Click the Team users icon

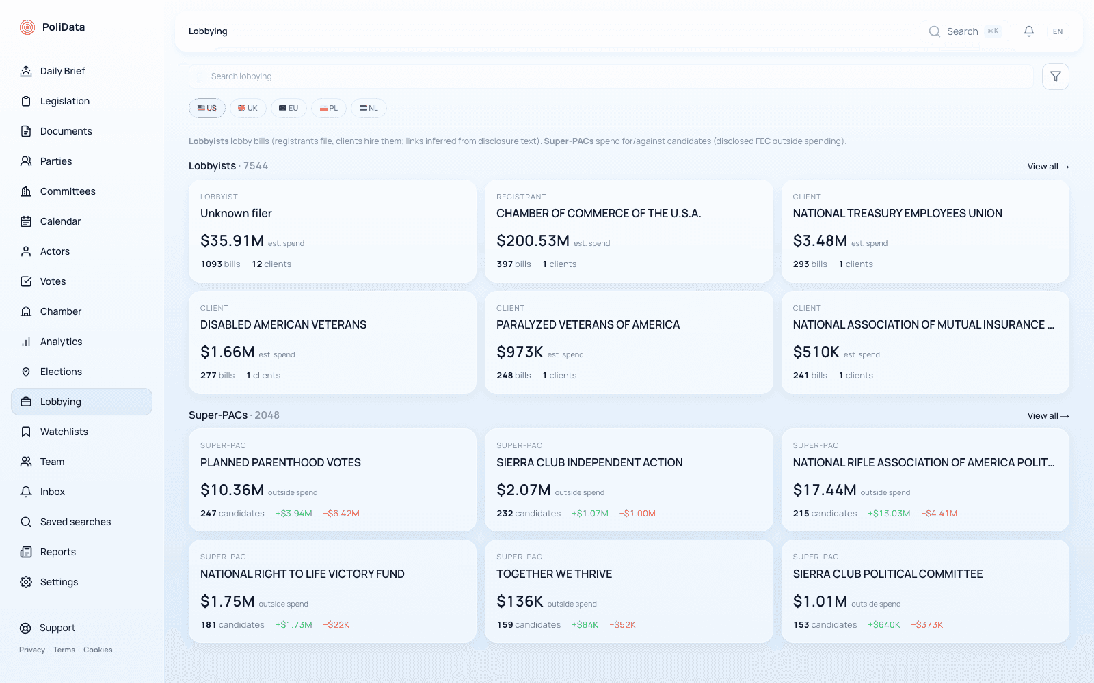coord(26,462)
